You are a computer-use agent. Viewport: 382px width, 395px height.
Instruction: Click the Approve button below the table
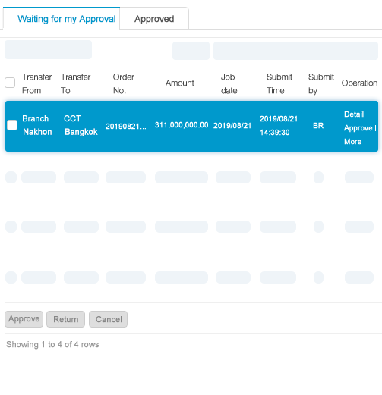pyautogui.click(x=24, y=319)
